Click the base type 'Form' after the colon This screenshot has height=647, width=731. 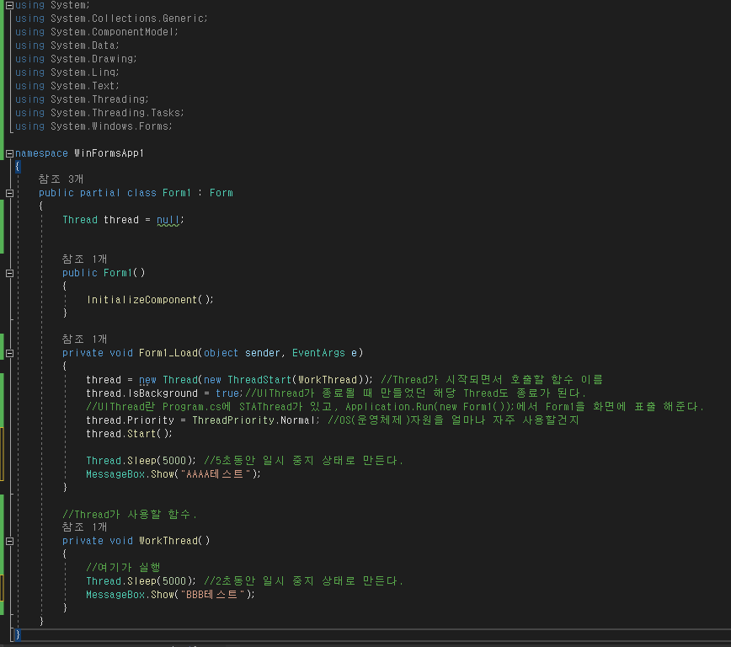pyautogui.click(x=221, y=193)
